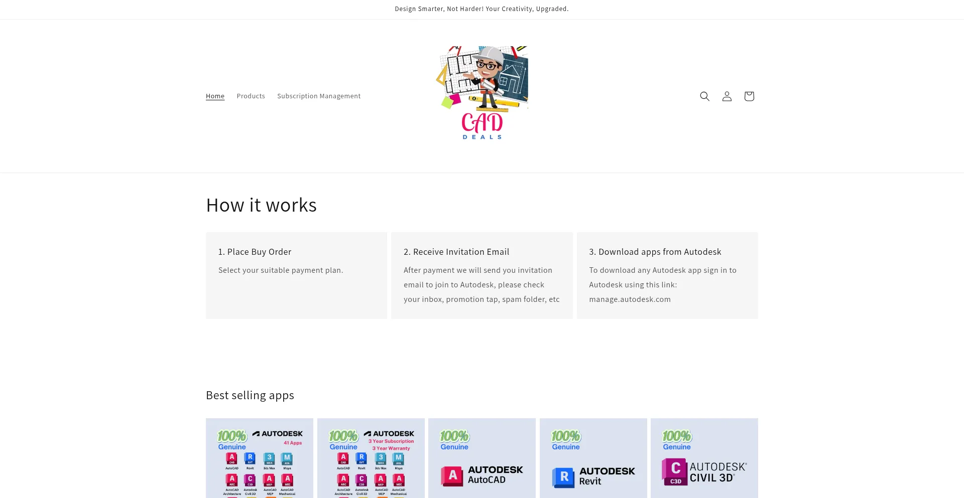Open the shopping cart icon
964x498 pixels.
coord(749,96)
